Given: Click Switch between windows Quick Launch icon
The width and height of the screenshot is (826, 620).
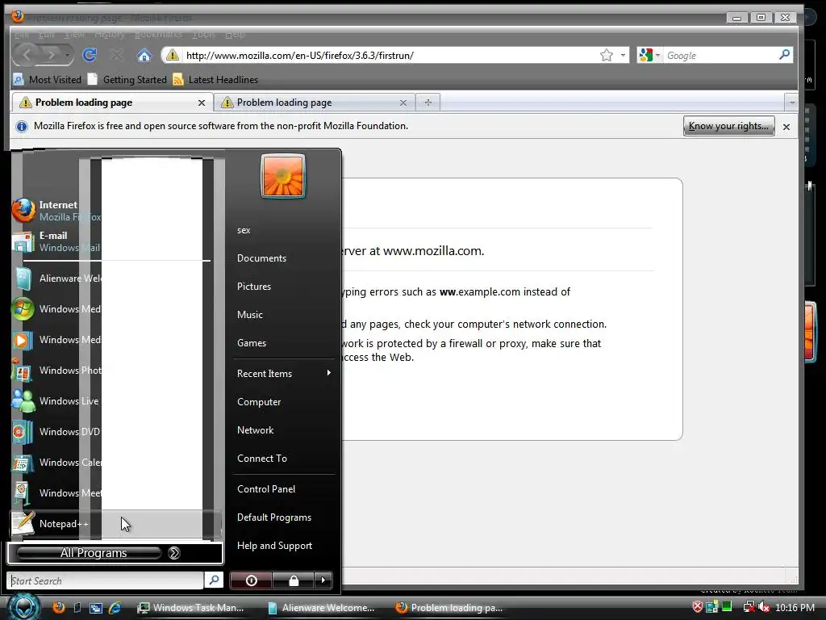Looking at the screenshot, I should click(96, 607).
